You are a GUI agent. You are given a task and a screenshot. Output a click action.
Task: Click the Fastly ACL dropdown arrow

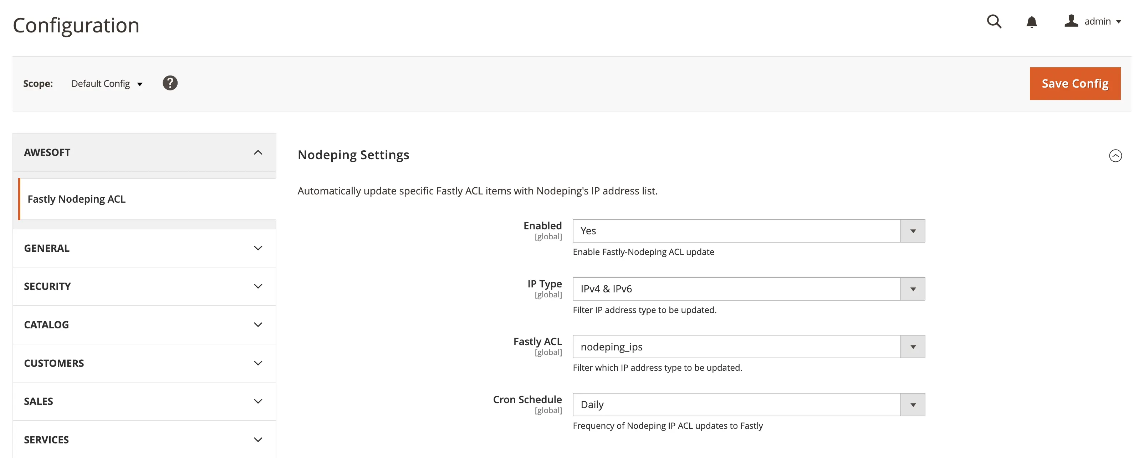(x=913, y=347)
